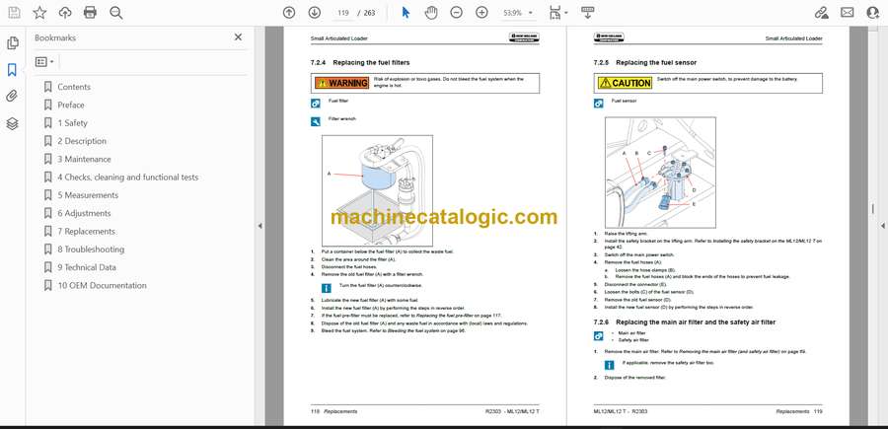Jump to 8 Troubleshooting bookmark
888x429 pixels.
(91, 250)
